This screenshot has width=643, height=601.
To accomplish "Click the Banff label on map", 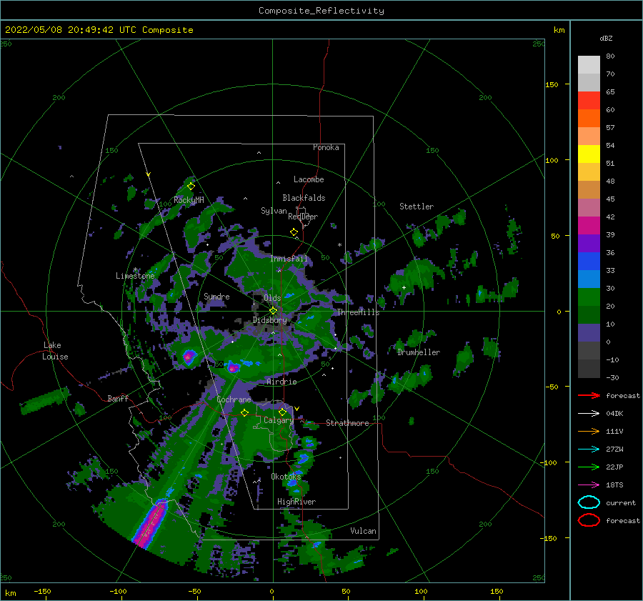I will pos(118,398).
